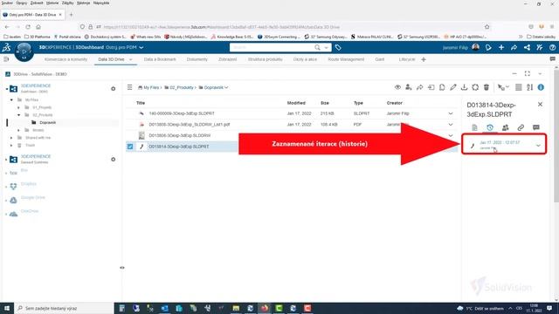This screenshot has height=314, width=559.
Task: Open the chat bubble icon at the far right of the tab bar
Action: pyautogui.click(x=552, y=59)
